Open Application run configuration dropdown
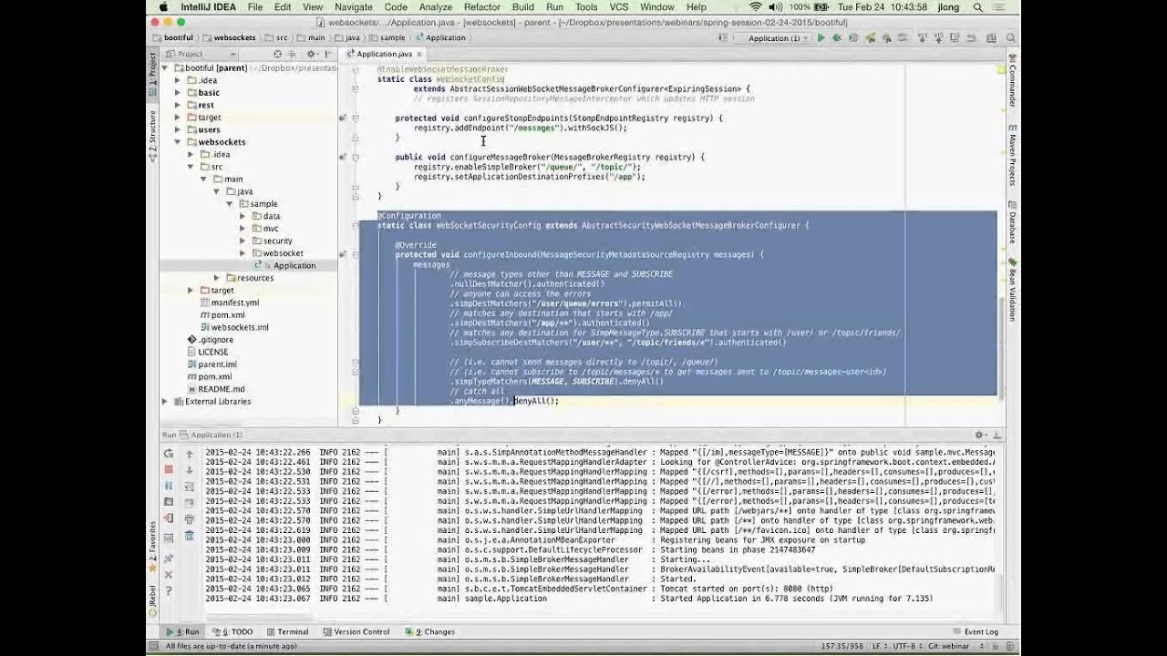This screenshot has width=1167, height=656. pos(773,38)
